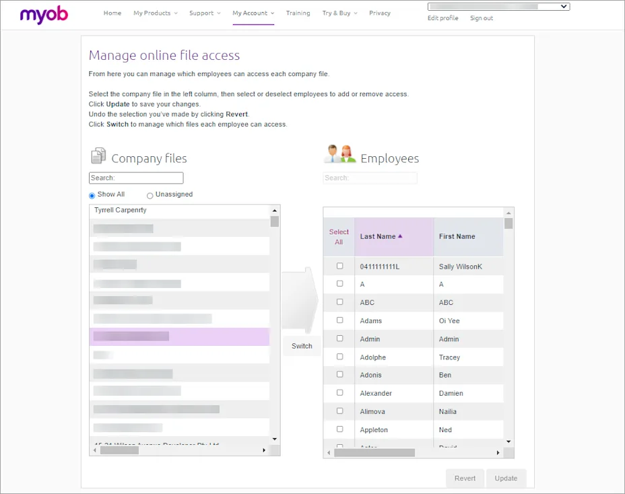Expand the Try & Buy menu

[340, 13]
